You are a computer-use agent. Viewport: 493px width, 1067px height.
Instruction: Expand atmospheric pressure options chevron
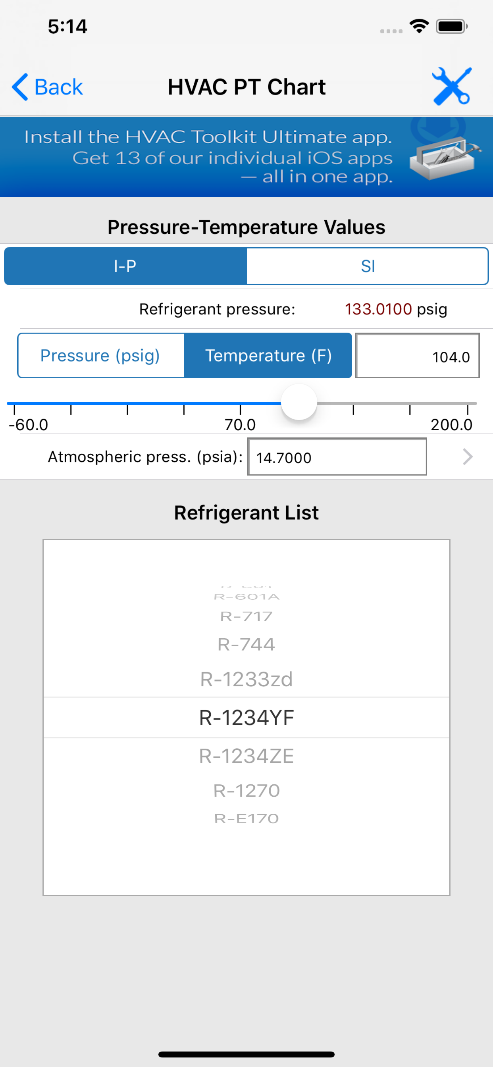click(x=467, y=457)
